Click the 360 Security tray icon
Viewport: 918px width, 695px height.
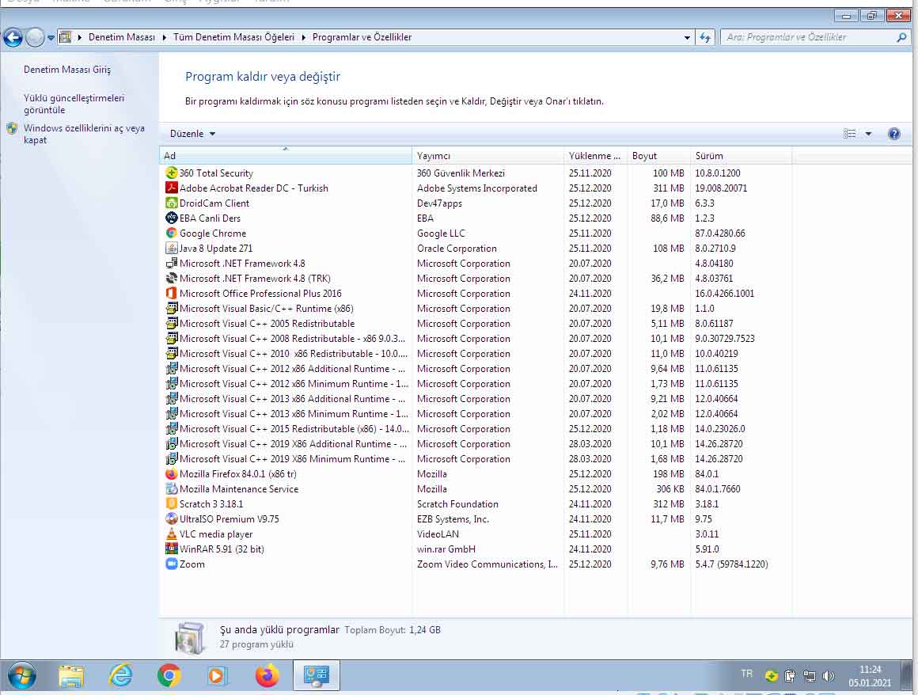[x=772, y=676]
